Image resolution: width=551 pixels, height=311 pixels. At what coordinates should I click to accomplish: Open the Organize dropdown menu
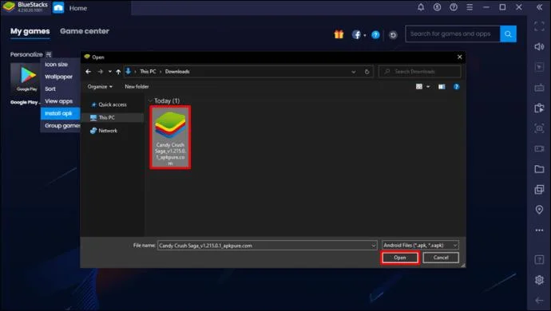tap(100, 87)
